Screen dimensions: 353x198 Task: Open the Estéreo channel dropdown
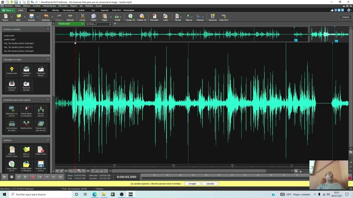coord(99,189)
